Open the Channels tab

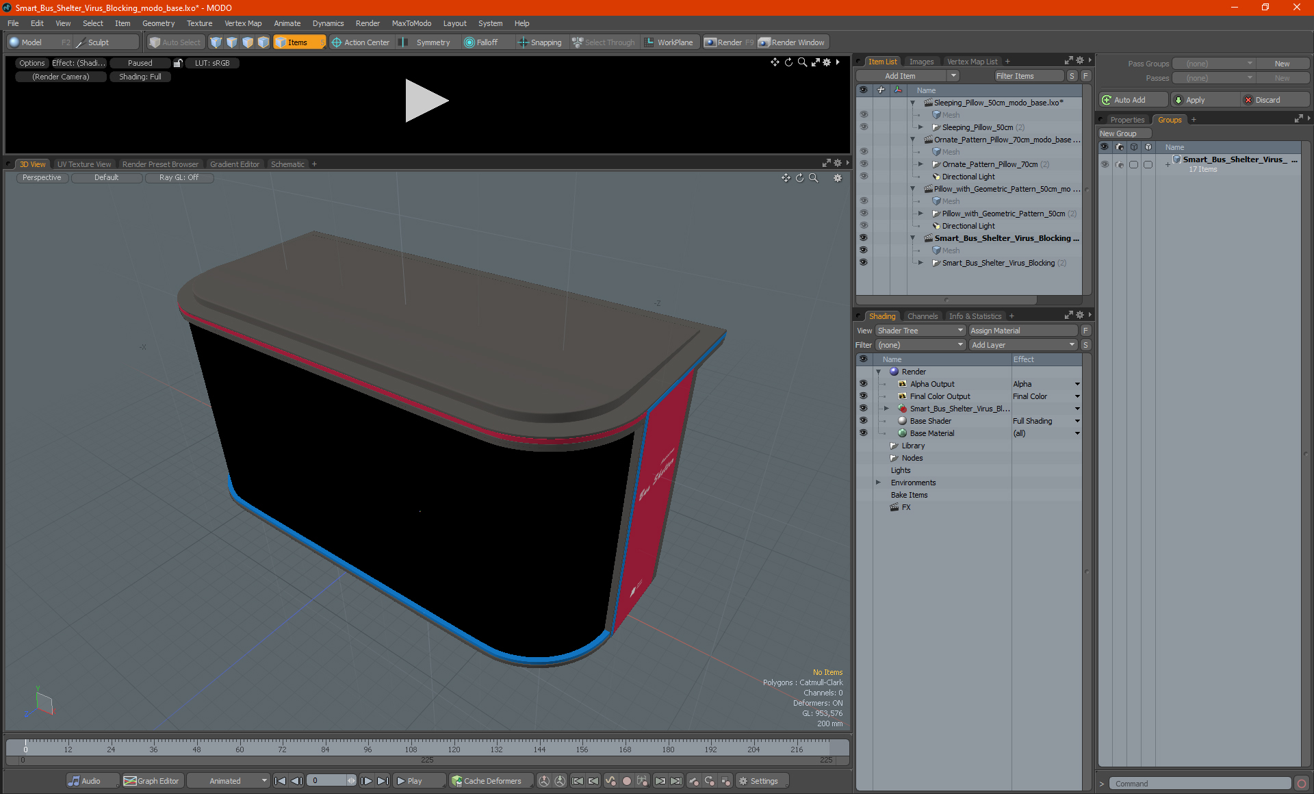pyautogui.click(x=922, y=316)
